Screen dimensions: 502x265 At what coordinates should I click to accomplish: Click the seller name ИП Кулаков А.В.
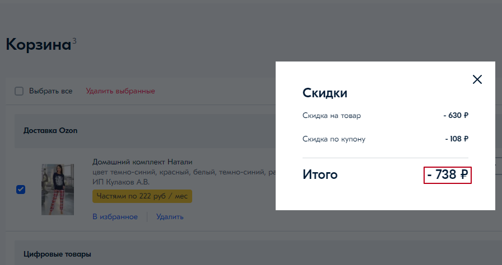pos(121,182)
